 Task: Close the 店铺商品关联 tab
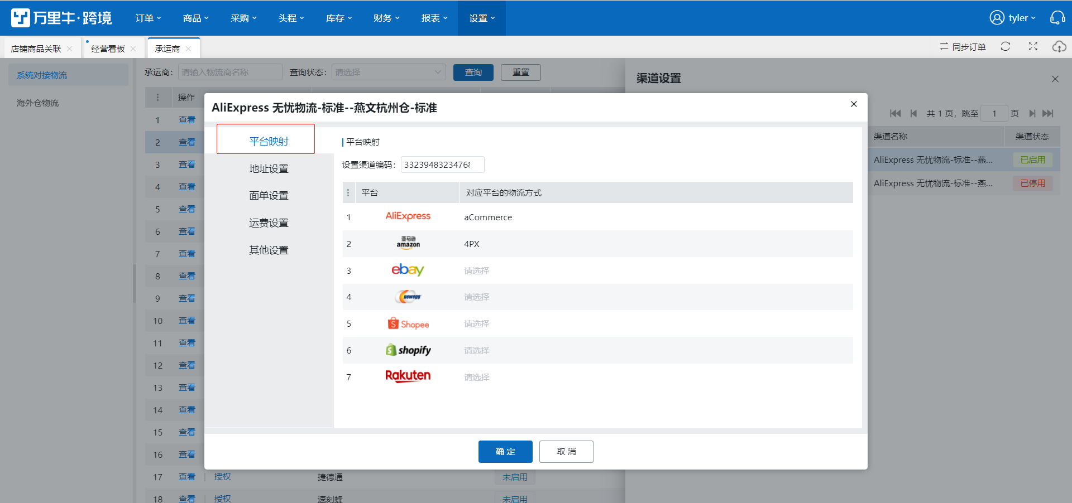70,49
